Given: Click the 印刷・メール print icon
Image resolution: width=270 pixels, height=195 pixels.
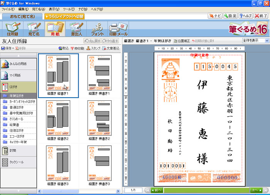Looking at the screenshot, I should (119, 29).
